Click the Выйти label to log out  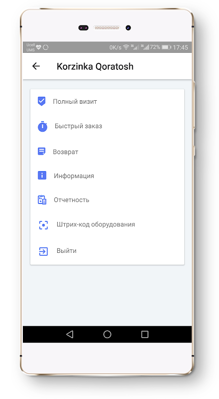click(67, 251)
